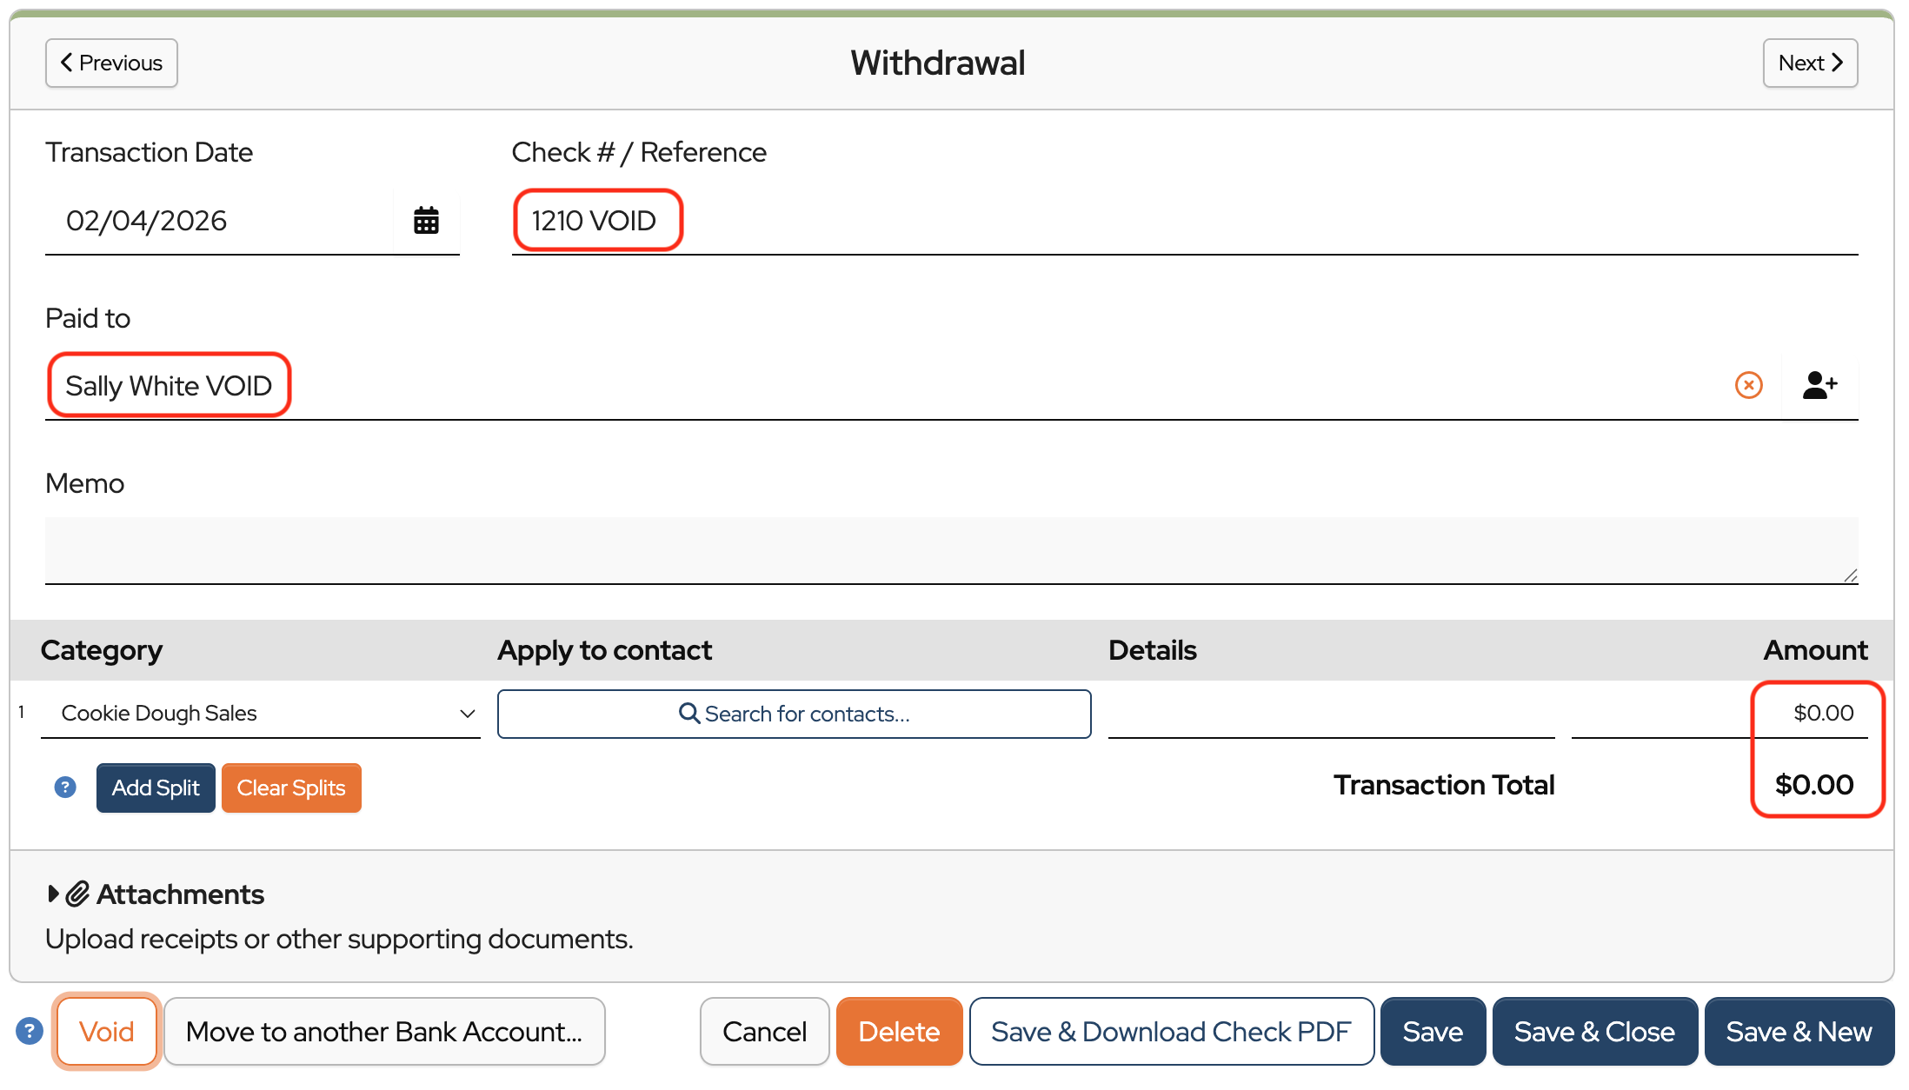This screenshot has width=1909, height=1090.
Task: Click the help icon beside Add Split
Action: [65, 788]
